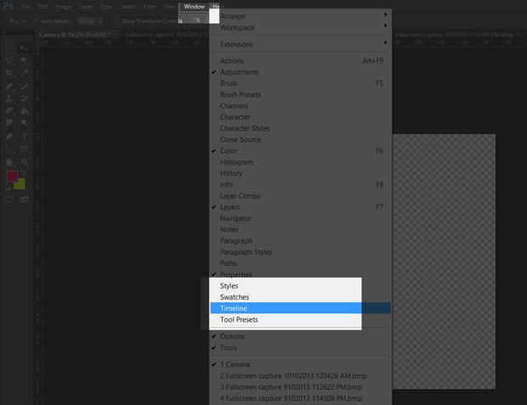Viewport: 527px width, 405px height.
Task: Select the Lasso tool
Action: pyautogui.click(x=9, y=59)
